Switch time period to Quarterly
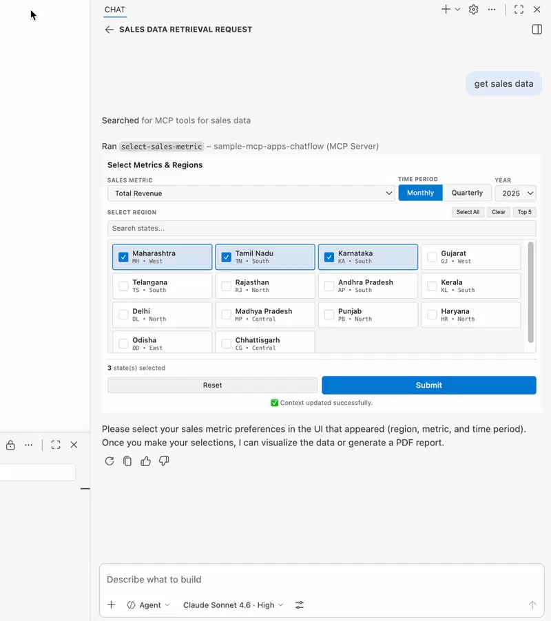The width and height of the screenshot is (551, 621). [x=467, y=193]
